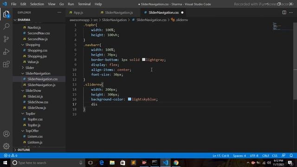
Task: Open Windows Start menu
Action: click(5, 163)
